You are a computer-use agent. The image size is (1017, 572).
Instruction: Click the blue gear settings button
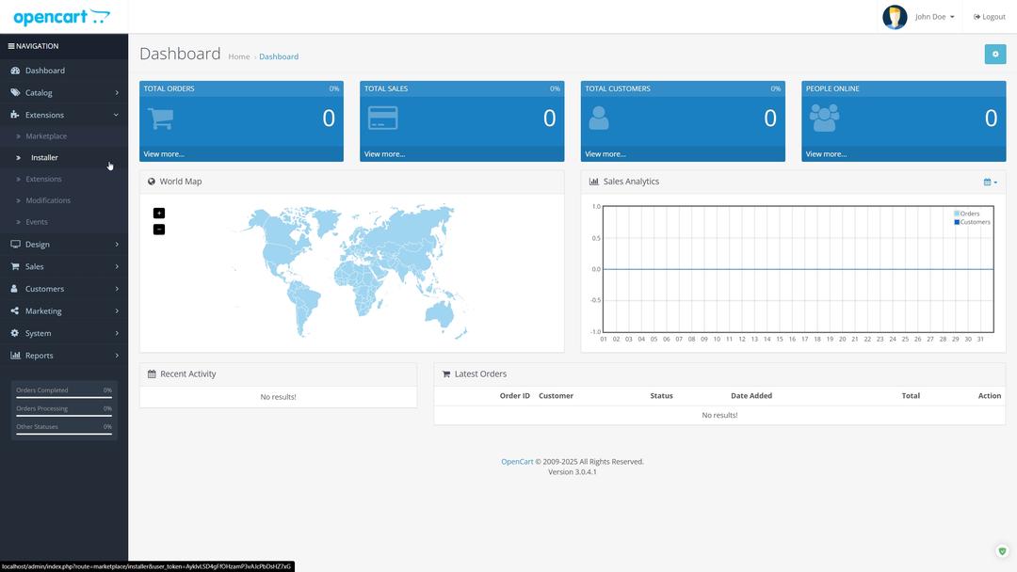tap(994, 55)
